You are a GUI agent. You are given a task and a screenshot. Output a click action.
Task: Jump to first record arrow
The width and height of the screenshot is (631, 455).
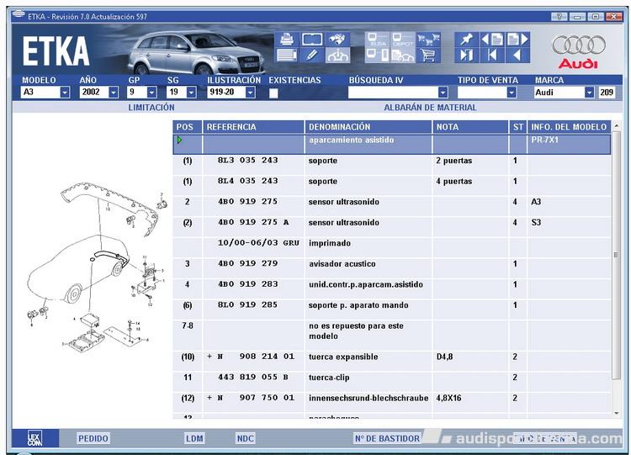[x=492, y=56]
